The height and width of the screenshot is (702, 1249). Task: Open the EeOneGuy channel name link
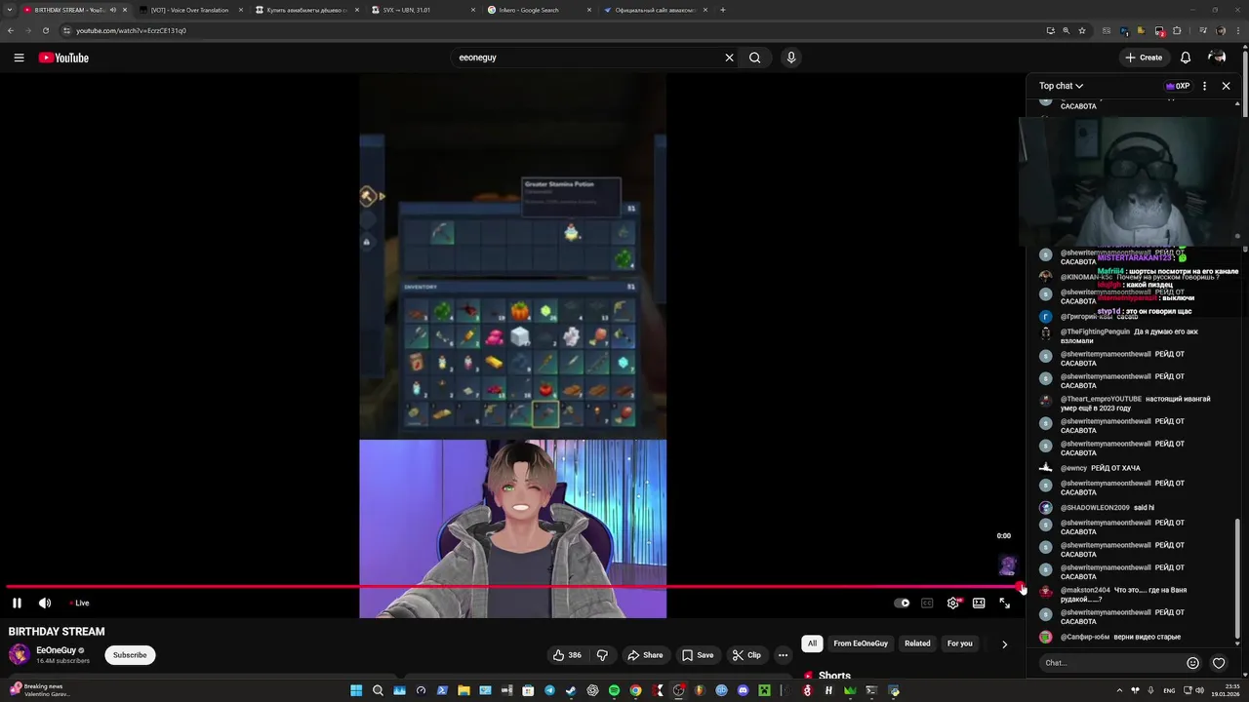[x=56, y=650]
